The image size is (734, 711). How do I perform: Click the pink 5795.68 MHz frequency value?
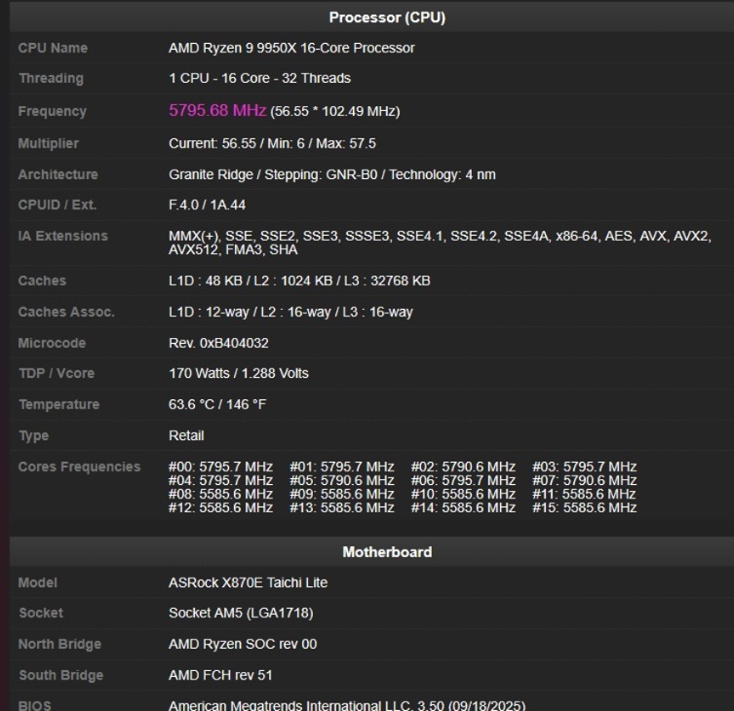(x=217, y=110)
